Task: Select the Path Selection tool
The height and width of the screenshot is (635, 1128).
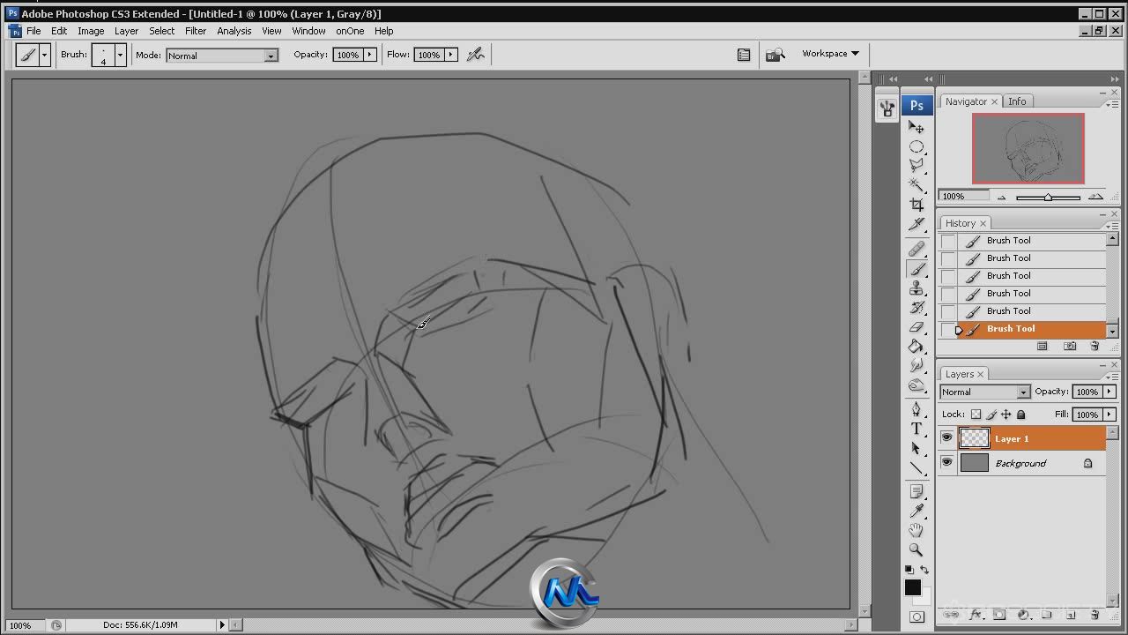Action: point(916,449)
